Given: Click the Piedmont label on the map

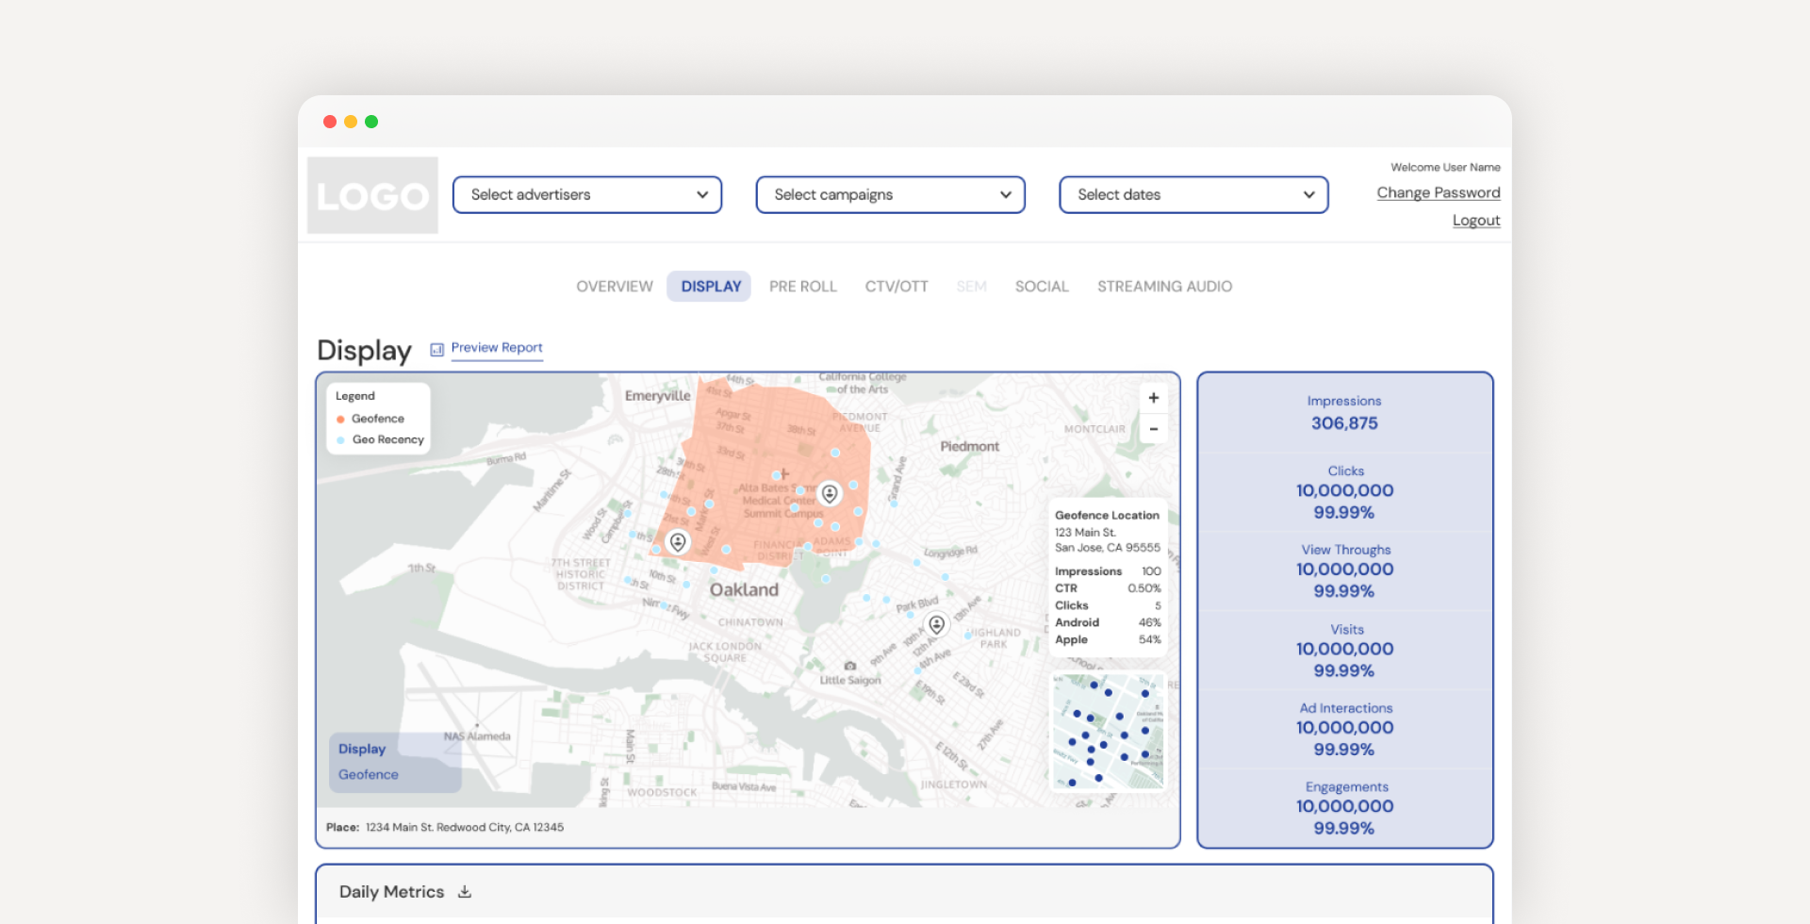Looking at the screenshot, I should pos(969,447).
